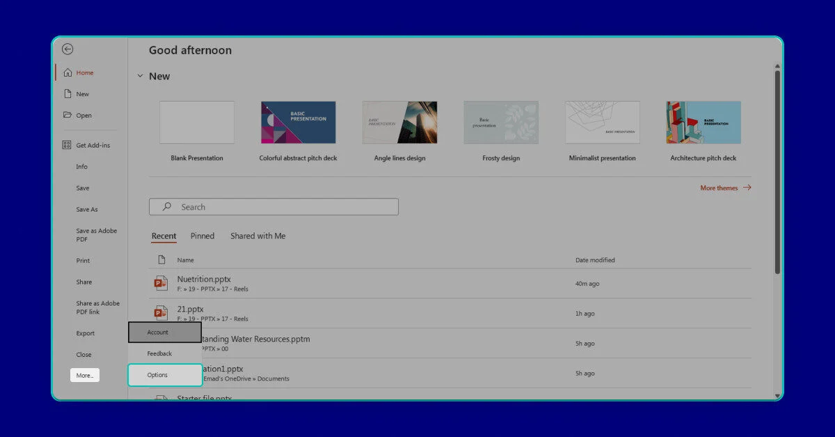
Task: Collapse the New section chevron
Action: pos(140,77)
